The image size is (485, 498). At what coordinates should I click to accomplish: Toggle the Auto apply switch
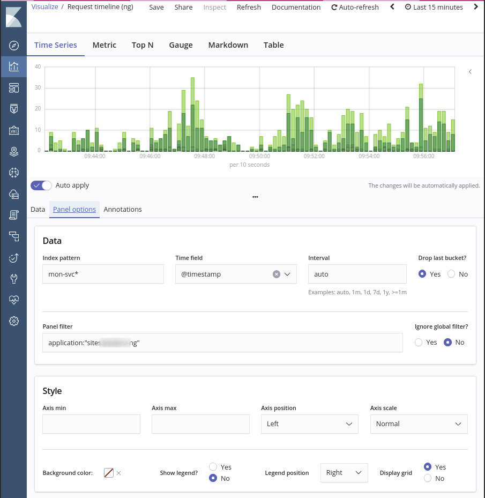pyautogui.click(x=41, y=185)
